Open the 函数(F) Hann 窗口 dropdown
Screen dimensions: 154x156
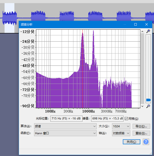[x=65, y=133]
